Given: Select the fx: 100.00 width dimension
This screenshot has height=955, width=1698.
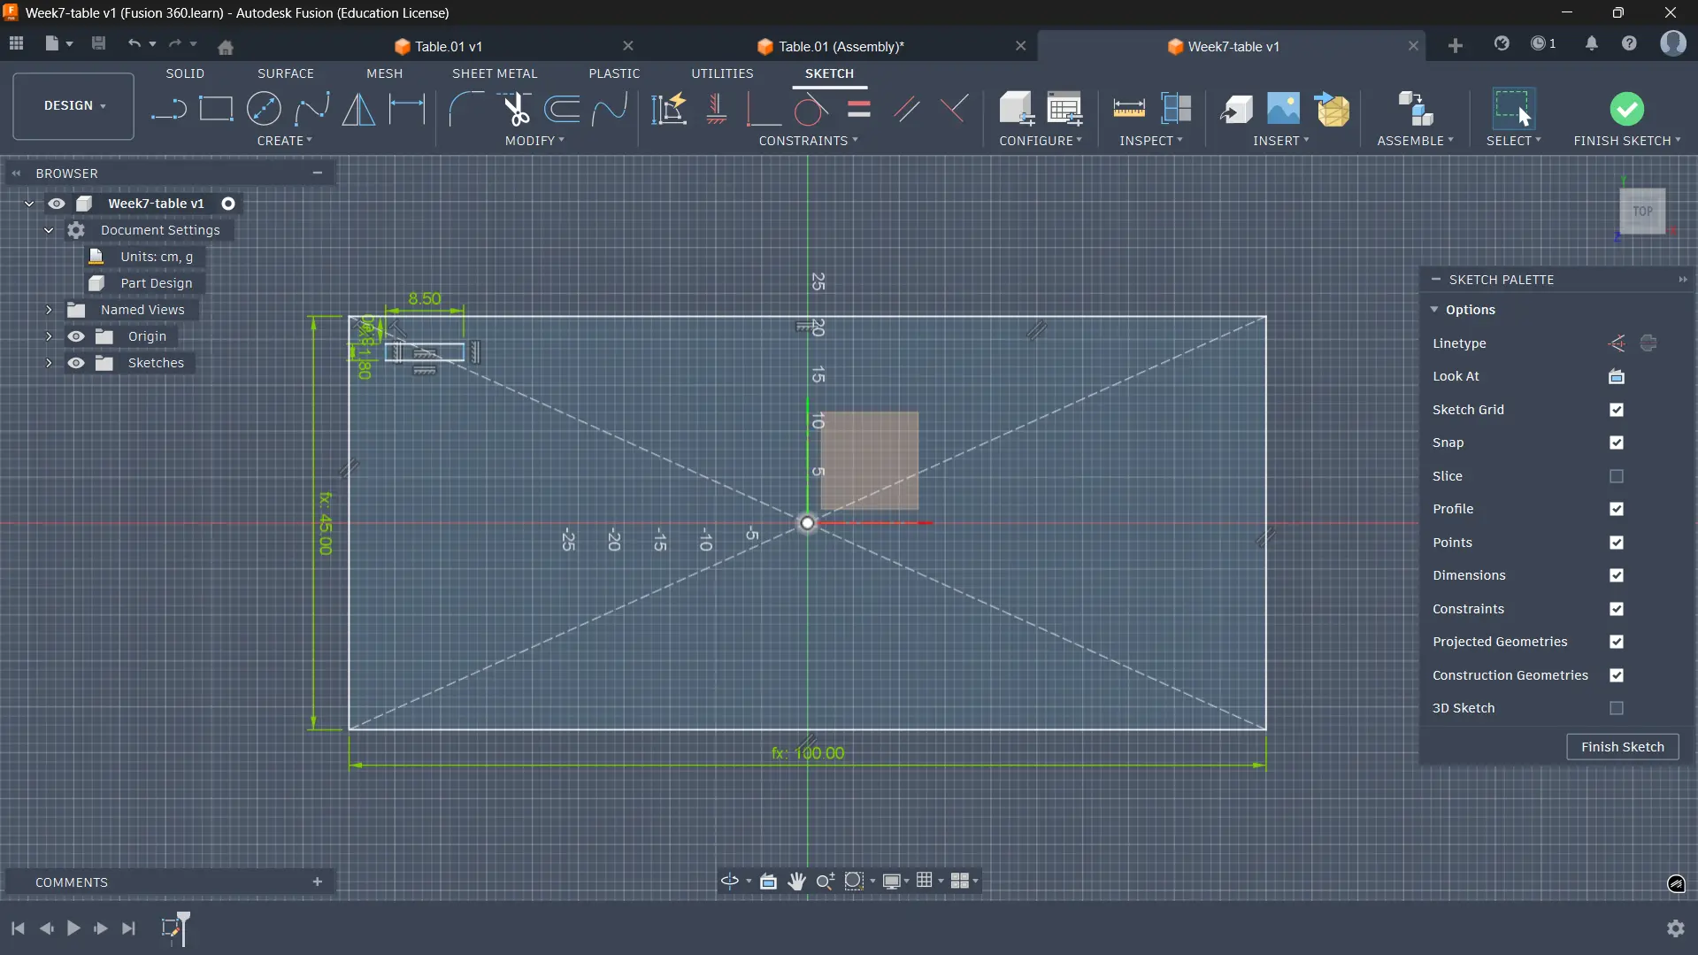Looking at the screenshot, I should [808, 753].
